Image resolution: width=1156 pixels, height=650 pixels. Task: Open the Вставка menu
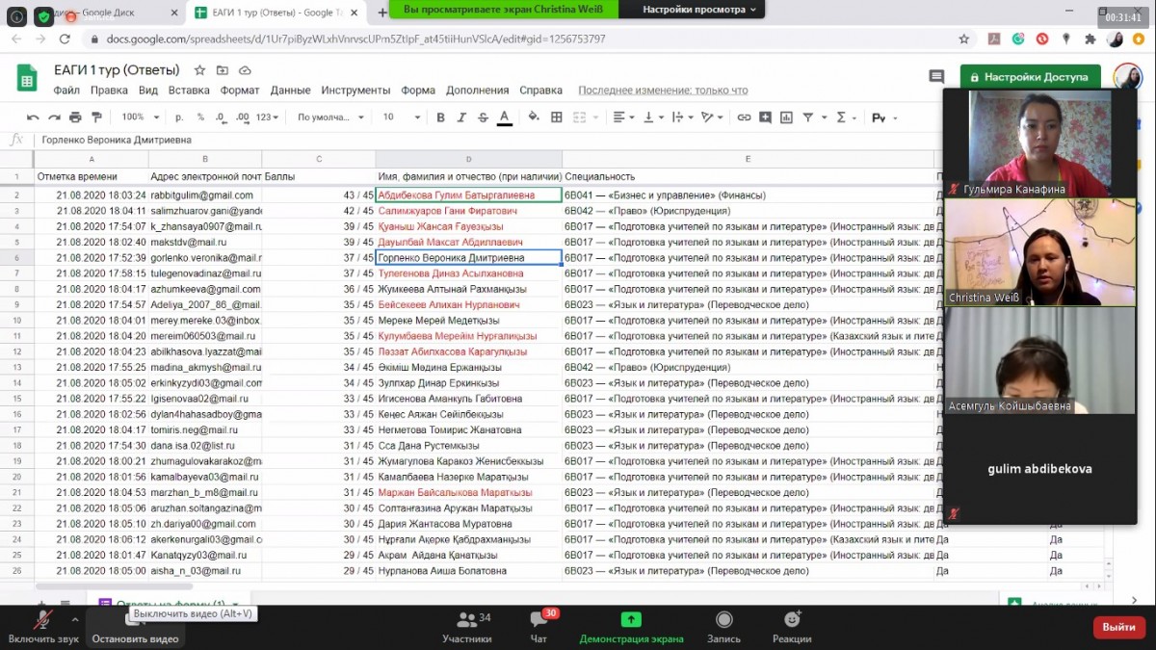point(189,91)
